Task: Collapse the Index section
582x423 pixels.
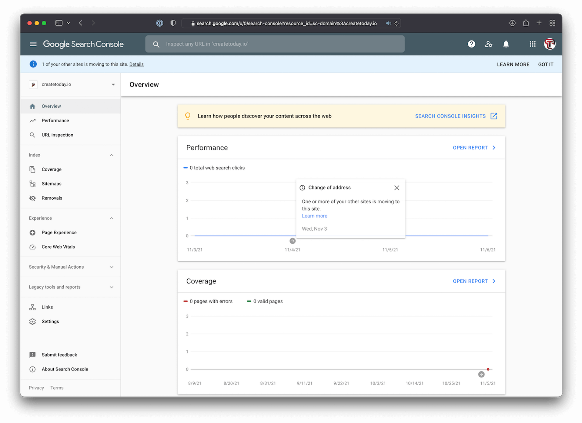Action: tap(111, 155)
